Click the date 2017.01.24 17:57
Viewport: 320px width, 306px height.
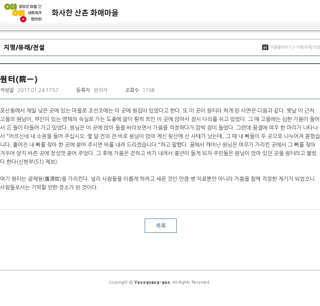[38, 90]
